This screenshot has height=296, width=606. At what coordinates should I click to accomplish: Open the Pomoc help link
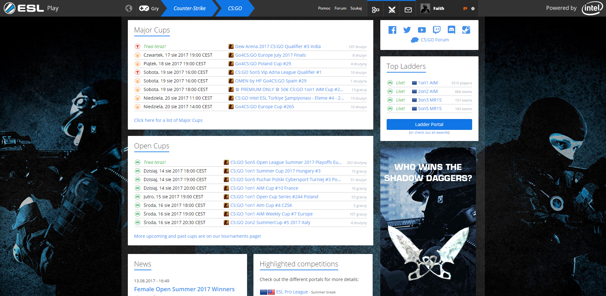(x=324, y=8)
